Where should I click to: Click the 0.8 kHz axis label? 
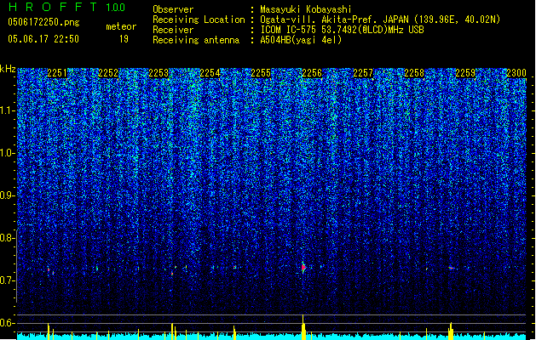pyautogui.click(x=8, y=238)
